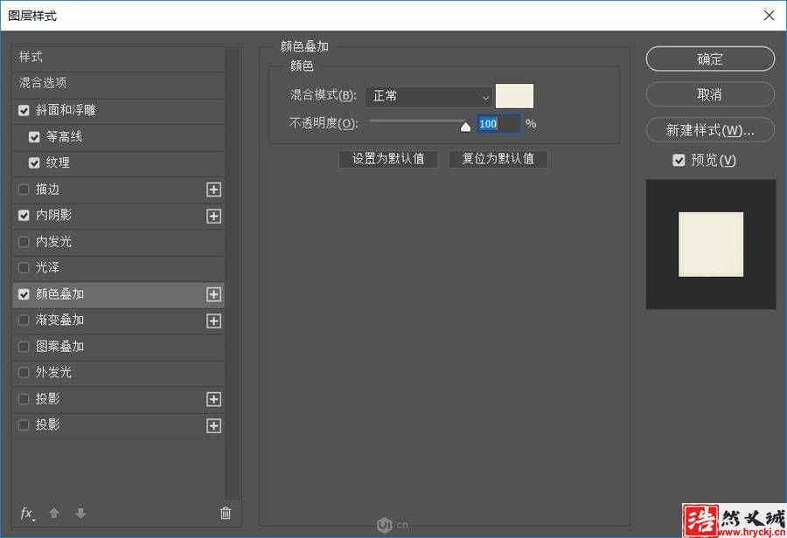Viewport: 787px width, 538px height.
Task: Delete effect with the trash can icon
Action: [x=226, y=513]
